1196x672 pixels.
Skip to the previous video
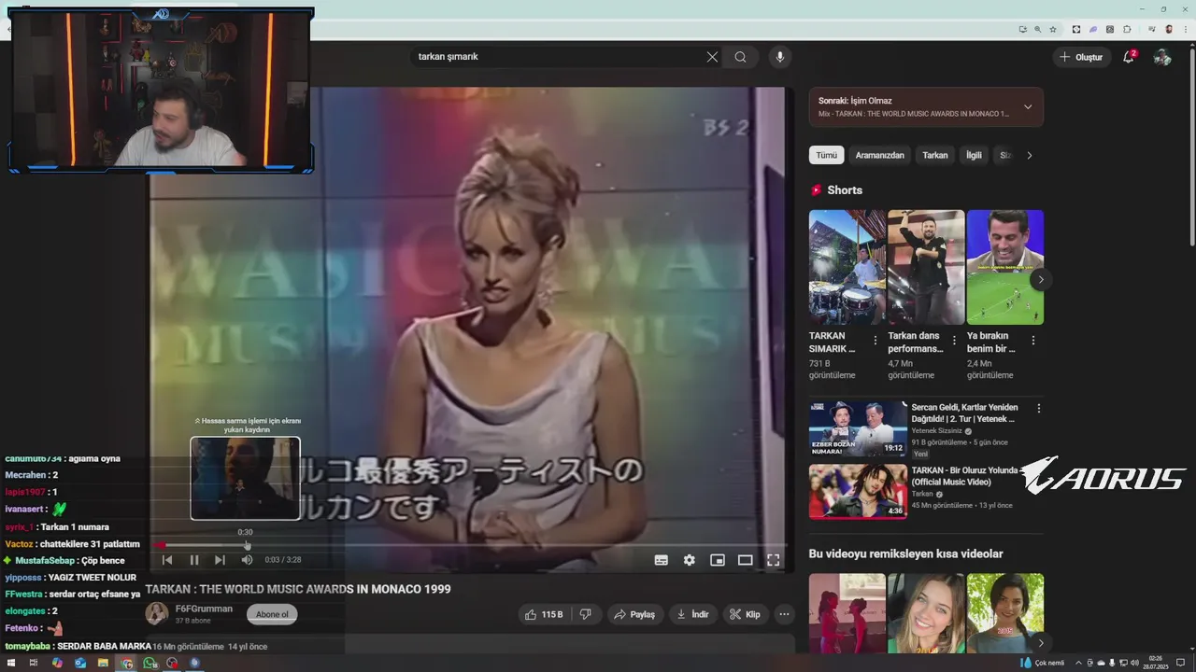tap(167, 560)
